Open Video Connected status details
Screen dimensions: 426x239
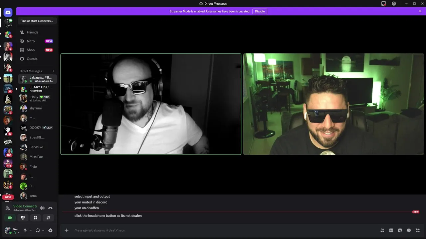click(25, 206)
